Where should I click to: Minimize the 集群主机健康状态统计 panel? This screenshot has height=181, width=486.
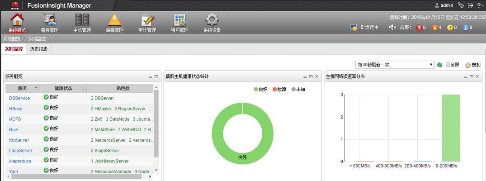click(x=305, y=76)
